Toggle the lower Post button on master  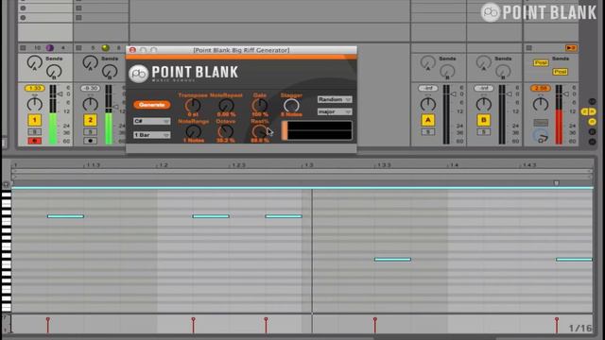pos(560,72)
